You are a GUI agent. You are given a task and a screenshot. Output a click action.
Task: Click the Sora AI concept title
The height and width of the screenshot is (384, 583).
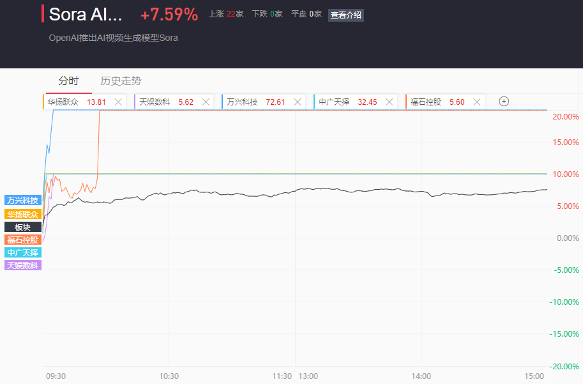86,15
